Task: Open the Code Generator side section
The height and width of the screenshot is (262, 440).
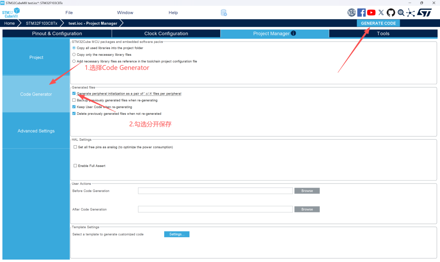Action: tap(36, 94)
